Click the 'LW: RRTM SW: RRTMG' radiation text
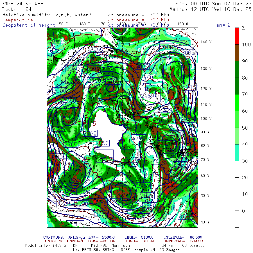The image size is (253, 253). point(94,250)
